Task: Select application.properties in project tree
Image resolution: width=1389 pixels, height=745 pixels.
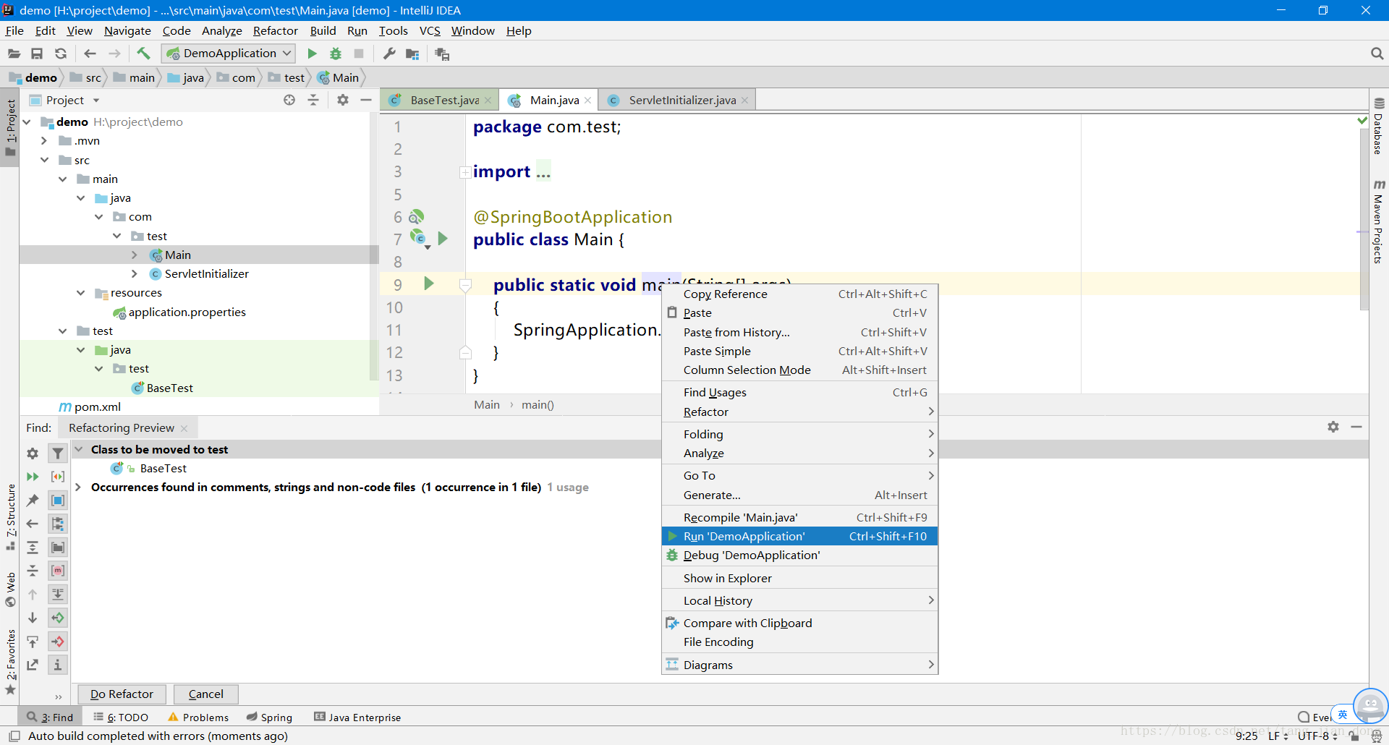Action: coord(187,312)
